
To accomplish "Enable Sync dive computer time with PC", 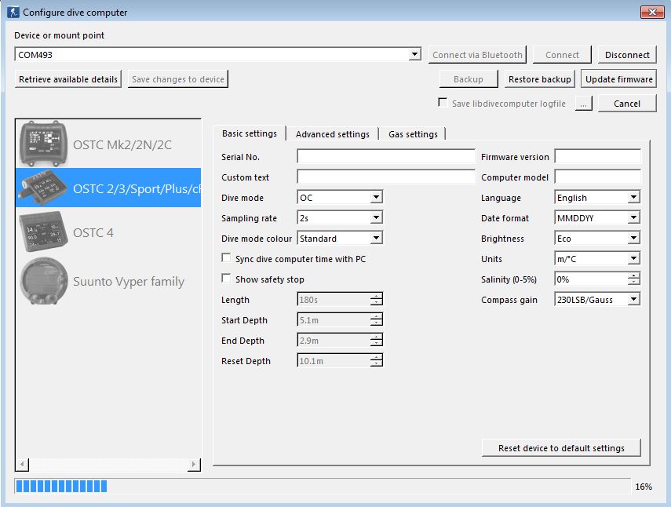I will (x=227, y=258).
